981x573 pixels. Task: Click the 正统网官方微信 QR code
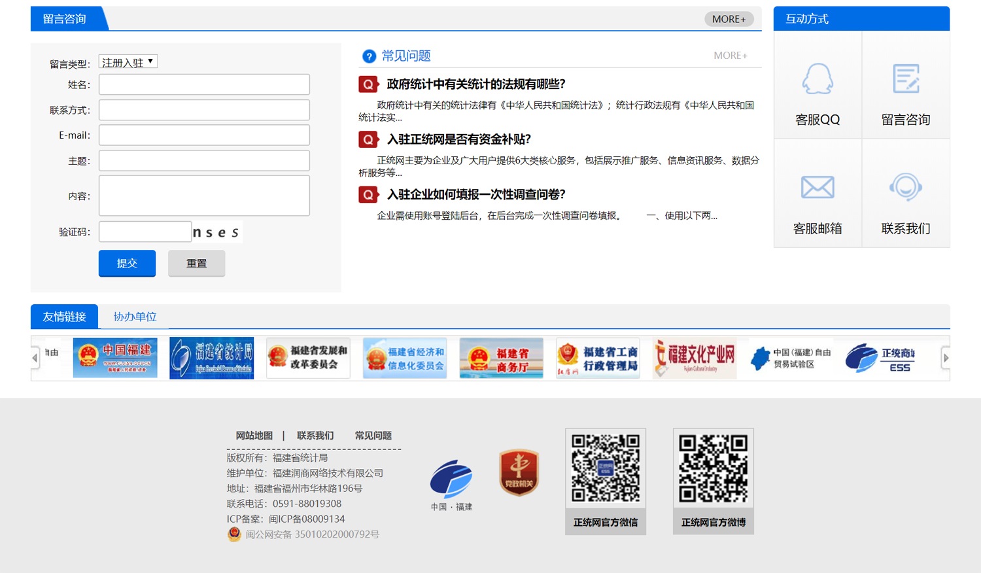click(606, 468)
